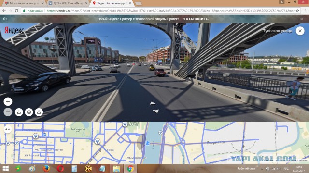
Task: Click the Якорная ул. street on the map
Action: pos(216,142)
